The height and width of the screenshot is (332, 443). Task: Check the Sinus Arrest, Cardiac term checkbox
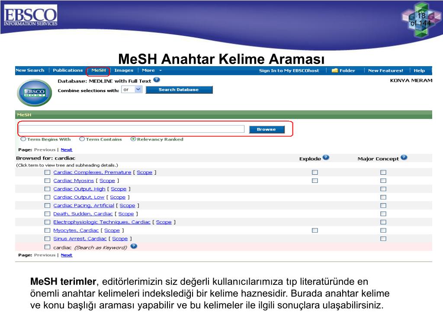click(x=48, y=239)
